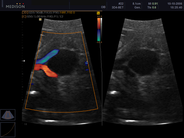Image resolution: width=184 pixels, height=138 pixels.
Task: Click the -12.5 lower velocity value
Action: tap(99, 42)
